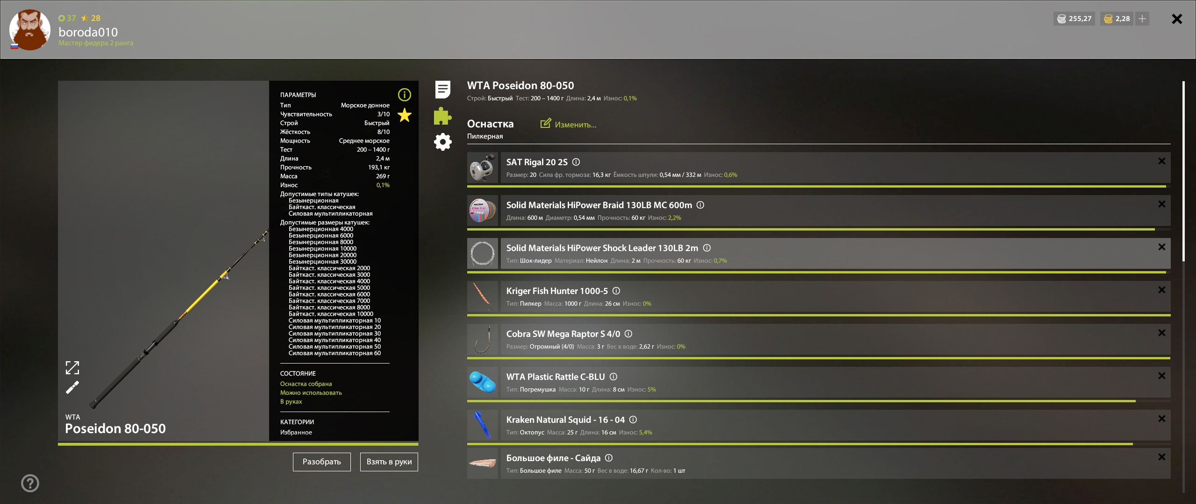Click the pencil rename icon on rod image
Screen dimensions: 1196x504
click(72, 387)
